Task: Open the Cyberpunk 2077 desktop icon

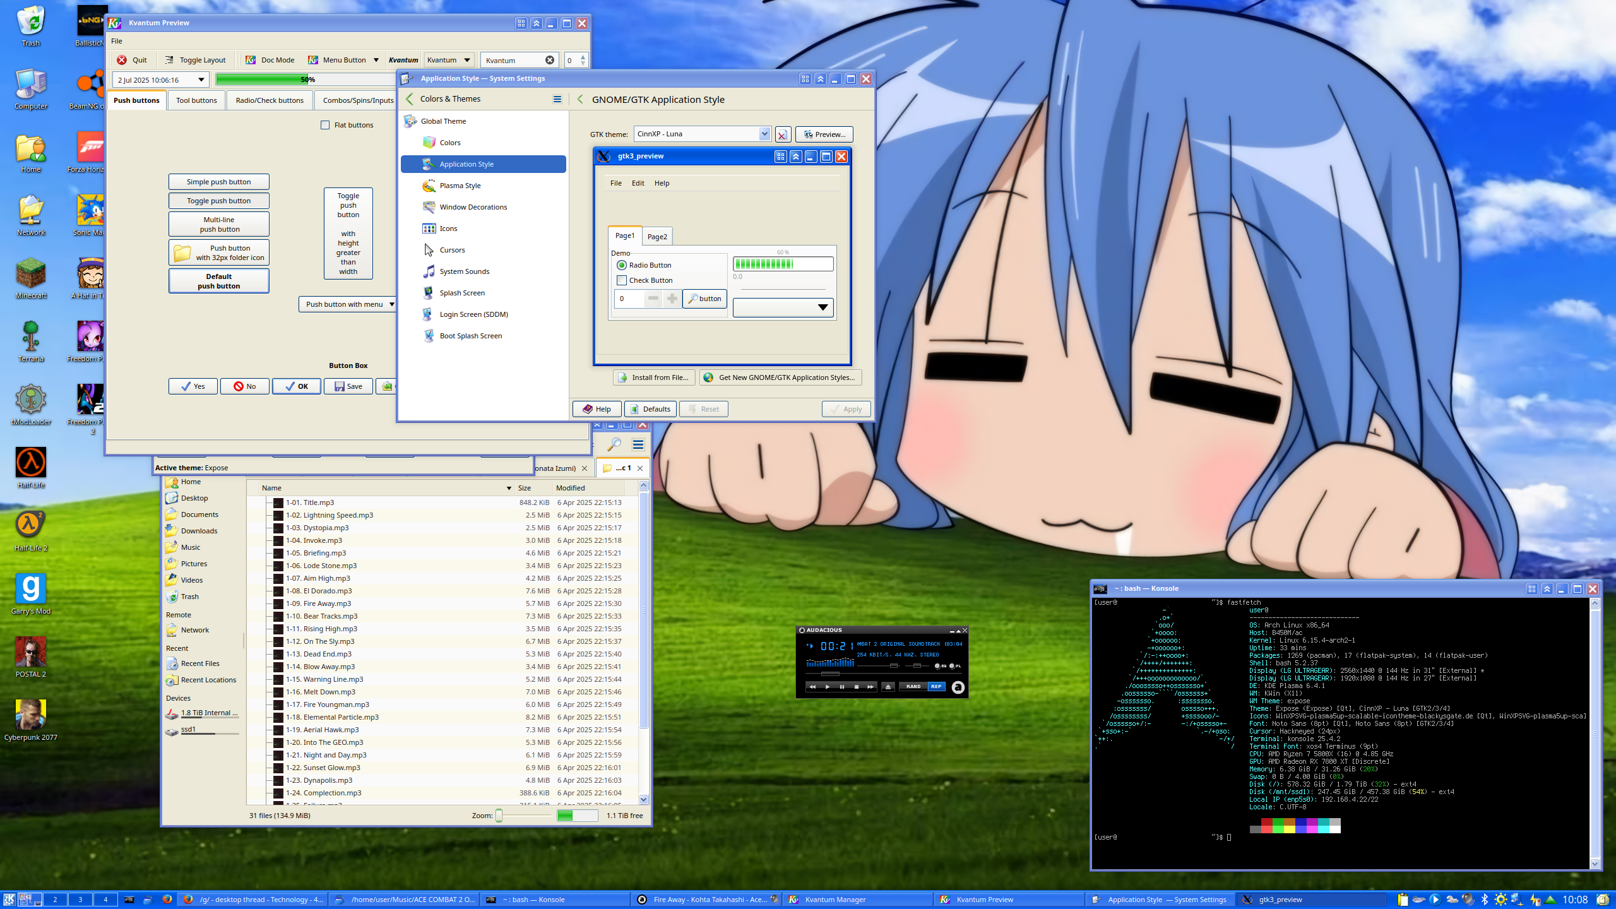Action: tap(30, 721)
